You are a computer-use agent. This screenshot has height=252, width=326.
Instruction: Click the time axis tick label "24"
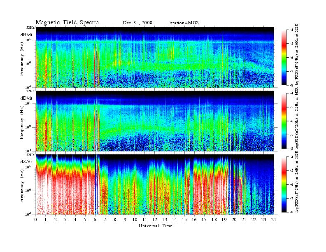tap(274, 219)
